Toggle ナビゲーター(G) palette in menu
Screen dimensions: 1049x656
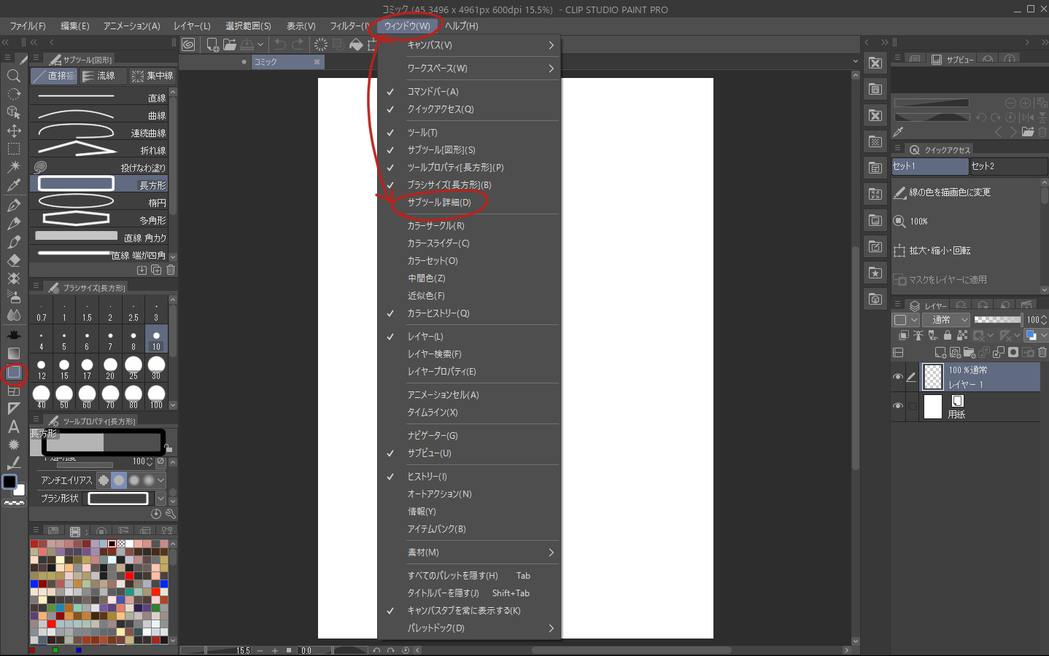(432, 436)
